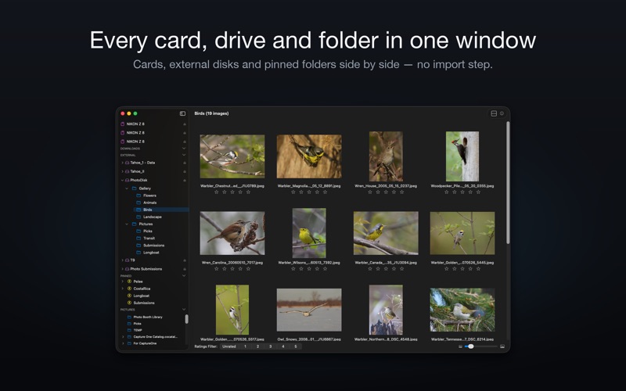Click the Transit folder icon

(x=139, y=239)
